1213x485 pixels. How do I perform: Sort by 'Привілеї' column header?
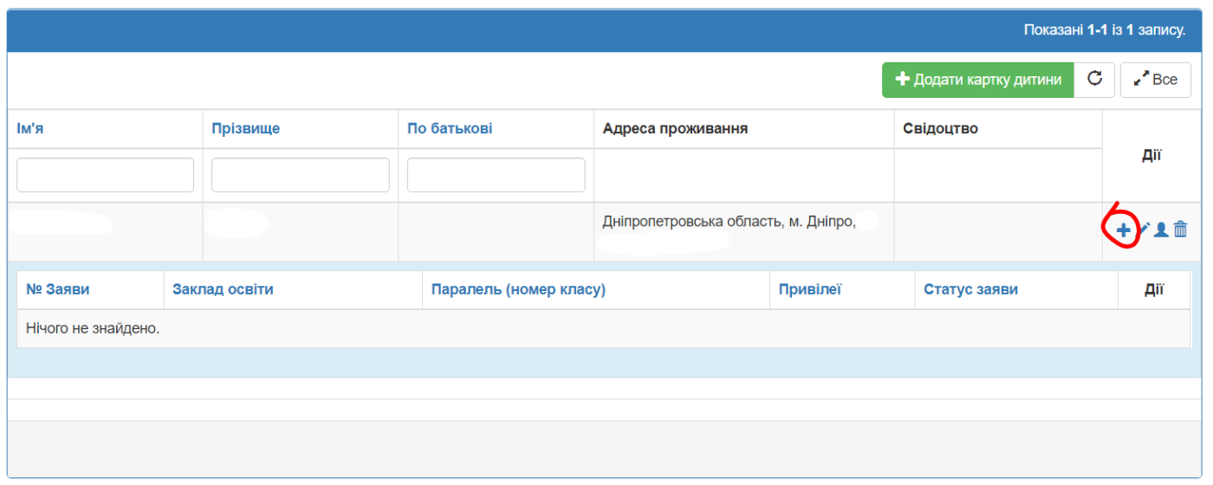(810, 289)
